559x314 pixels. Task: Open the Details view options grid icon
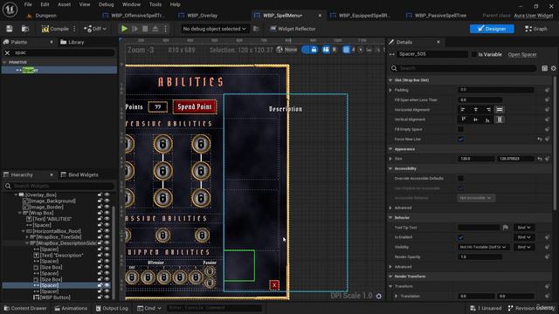click(545, 68)
